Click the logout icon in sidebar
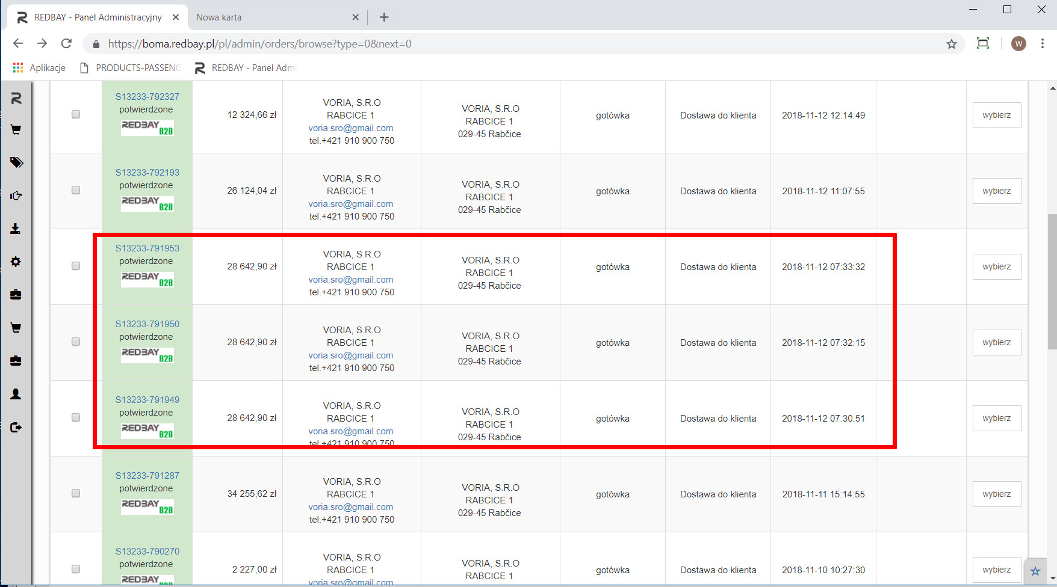 (x=16, y=427)
